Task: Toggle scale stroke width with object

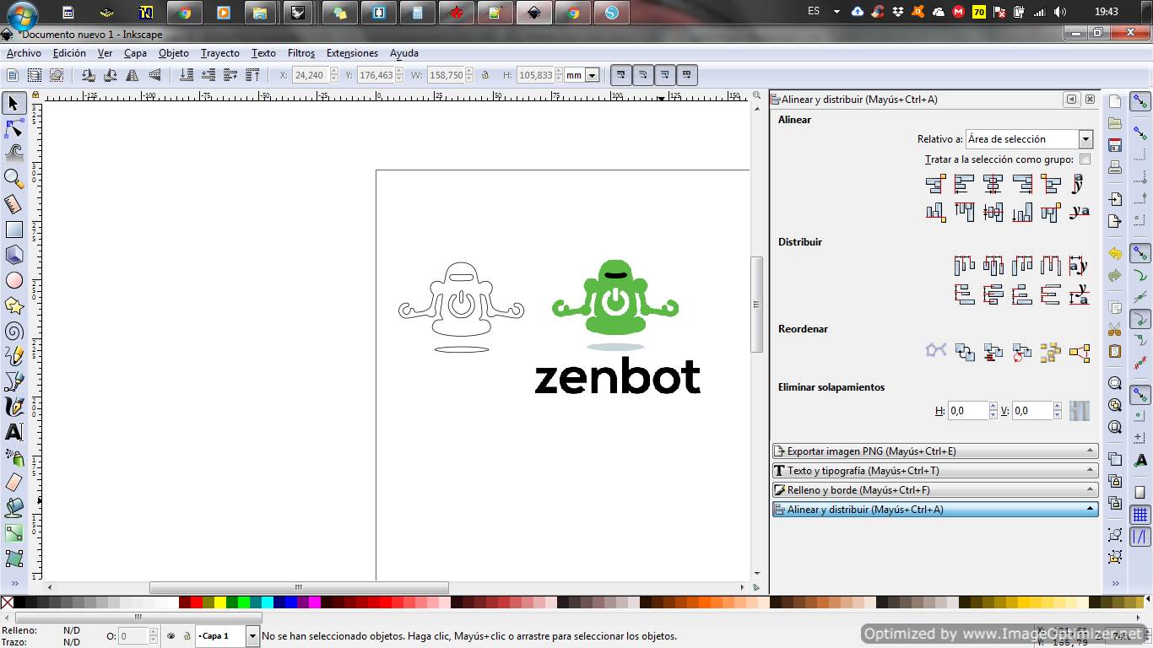Action: pos(621,75)
